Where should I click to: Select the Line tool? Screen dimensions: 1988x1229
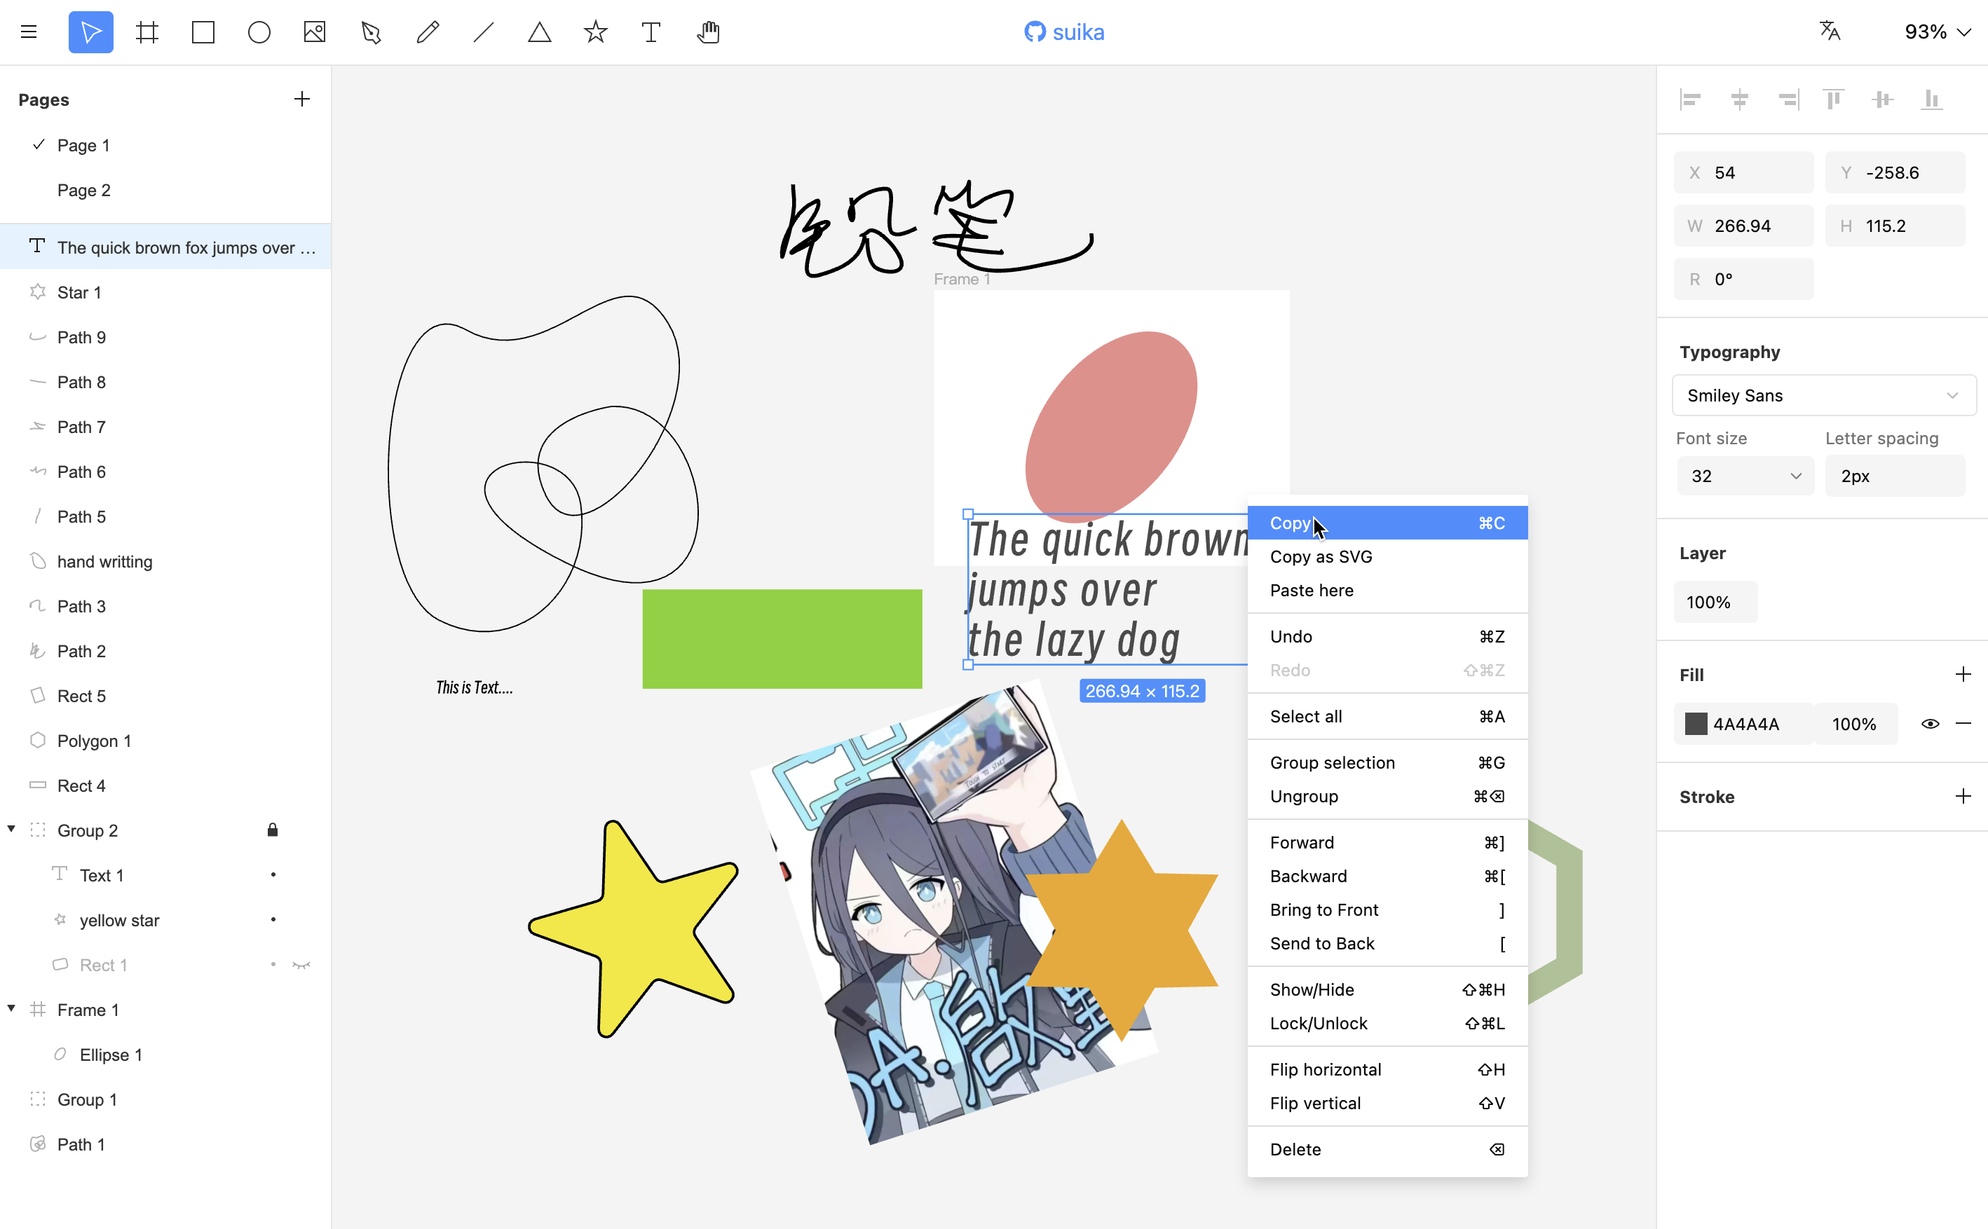[484, 32]
